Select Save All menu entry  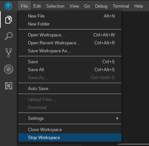tap(70, 70)
